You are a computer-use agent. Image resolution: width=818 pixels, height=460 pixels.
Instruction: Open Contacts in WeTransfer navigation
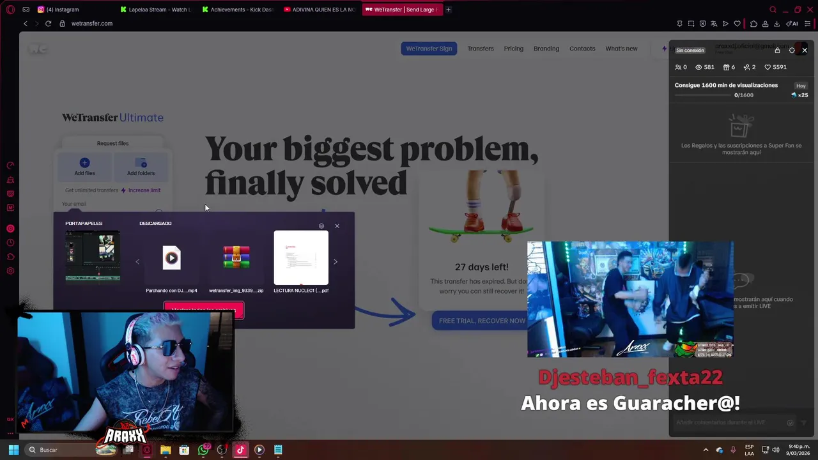point(582,49)
